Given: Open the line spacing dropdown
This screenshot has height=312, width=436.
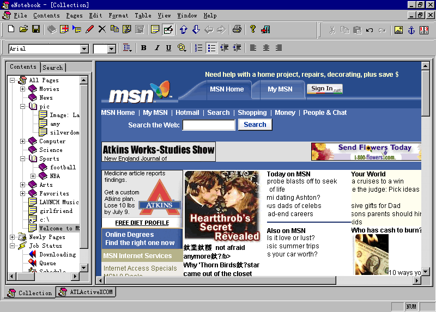Looking at the screenshot, I should tap(127, 48).
